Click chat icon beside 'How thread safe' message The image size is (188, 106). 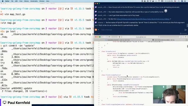(x=96, y=7)
